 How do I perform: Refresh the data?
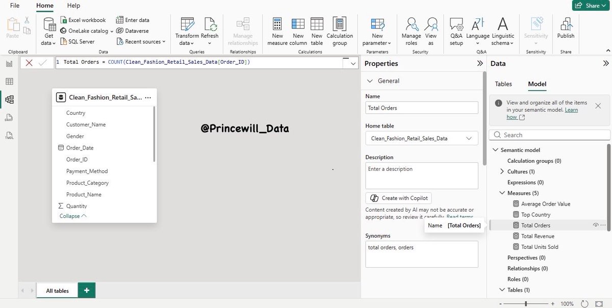[x=210, y=32]
